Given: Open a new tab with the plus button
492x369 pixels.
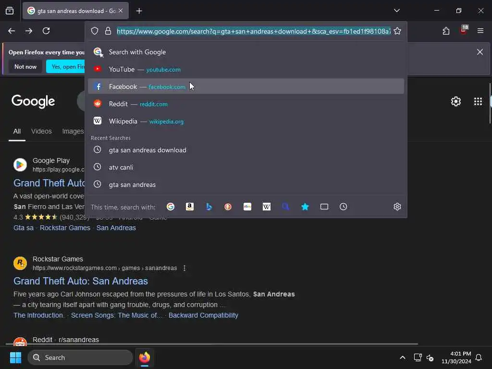Looking at the screenshot, I should point(139,11).
